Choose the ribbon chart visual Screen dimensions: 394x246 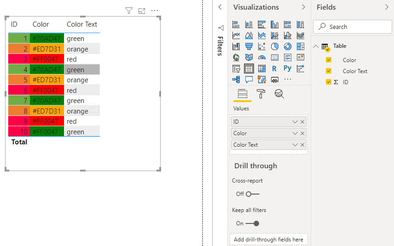pyautogui.click(x=301, y=35)
